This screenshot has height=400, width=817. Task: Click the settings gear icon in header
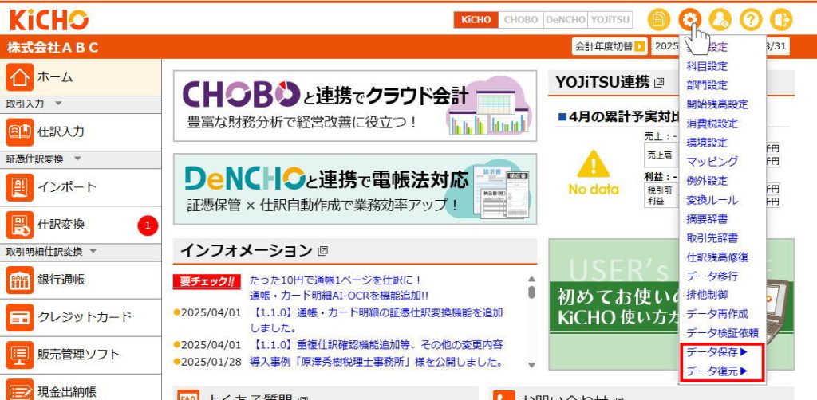point(690,20)
